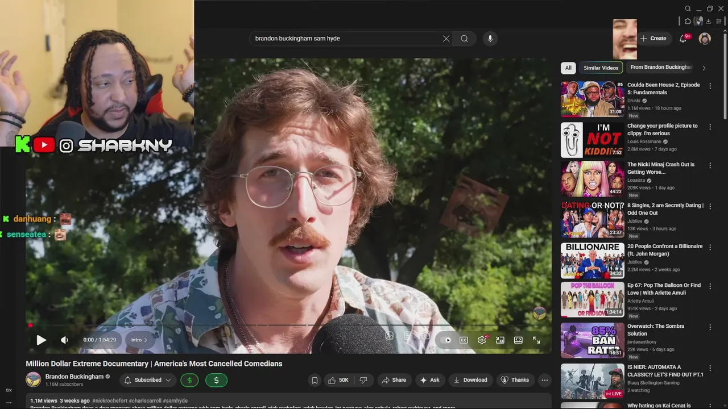Show more filter chips arrow
Viewport: 728px width, 409px height.
coord(704,68)
